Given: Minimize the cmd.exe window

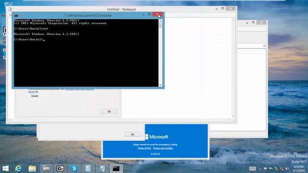Looking at the screenshot, I should [x=143, y=15].
